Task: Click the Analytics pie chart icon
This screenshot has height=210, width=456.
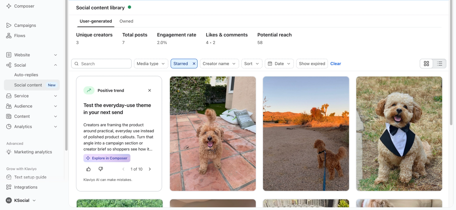Action: tap(9, 127)
